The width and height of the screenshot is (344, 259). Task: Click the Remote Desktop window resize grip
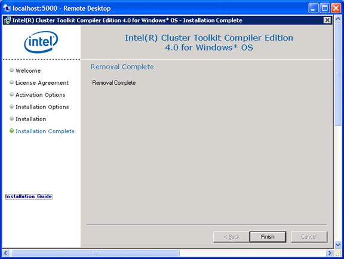click(338, 253)
